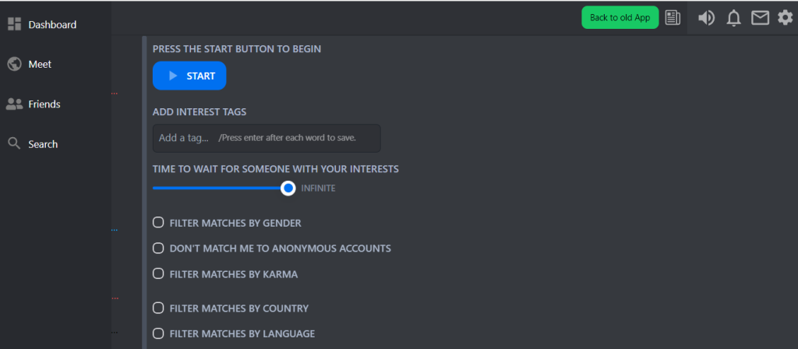Open the messages envelope icon
Screen dimensions: 798x349
tap(760, 18)
